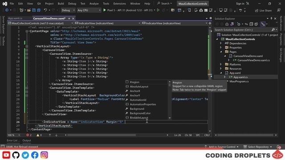Switch to the App.xaml.cs editor tab

[15, 18]
